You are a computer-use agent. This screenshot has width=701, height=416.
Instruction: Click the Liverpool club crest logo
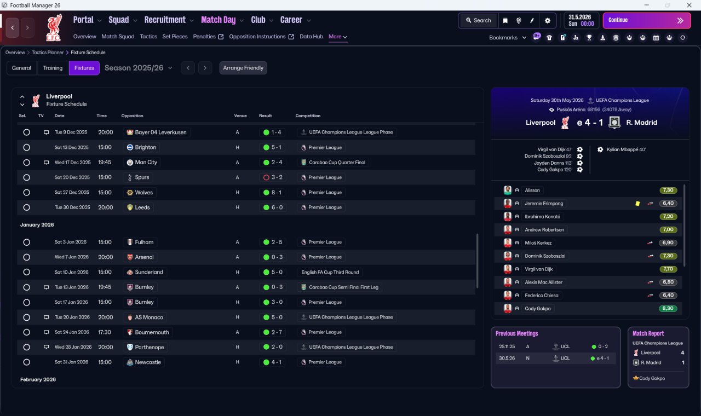tap(54, 27)
